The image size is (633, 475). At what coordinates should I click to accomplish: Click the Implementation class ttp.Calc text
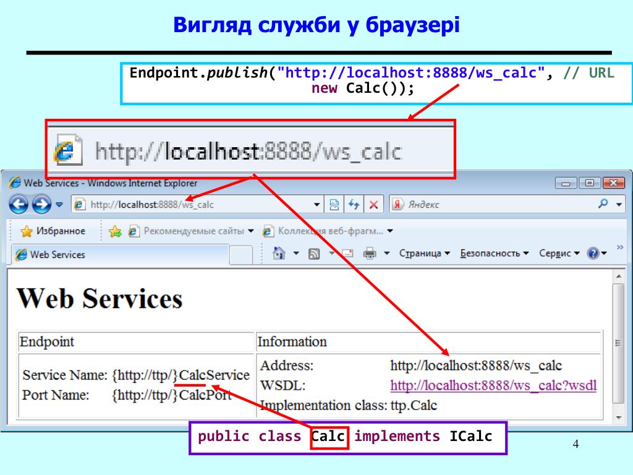coord(414,405)
